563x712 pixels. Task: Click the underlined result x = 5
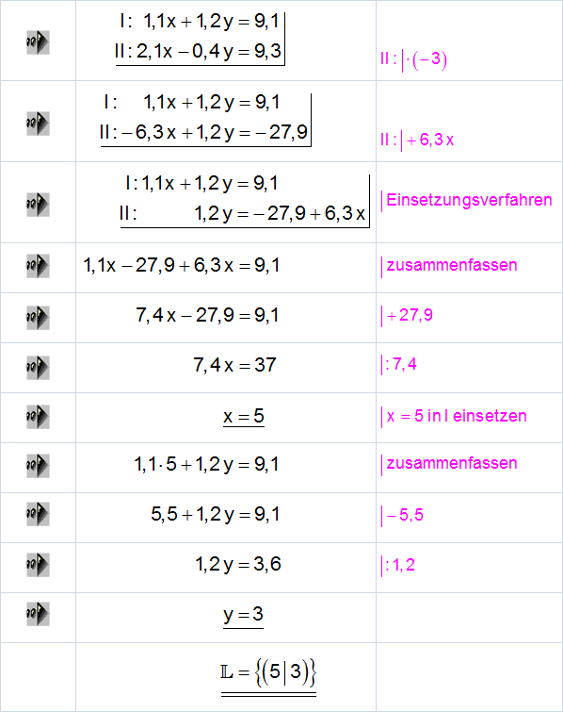pyautogui.click(x=244, y=417)
